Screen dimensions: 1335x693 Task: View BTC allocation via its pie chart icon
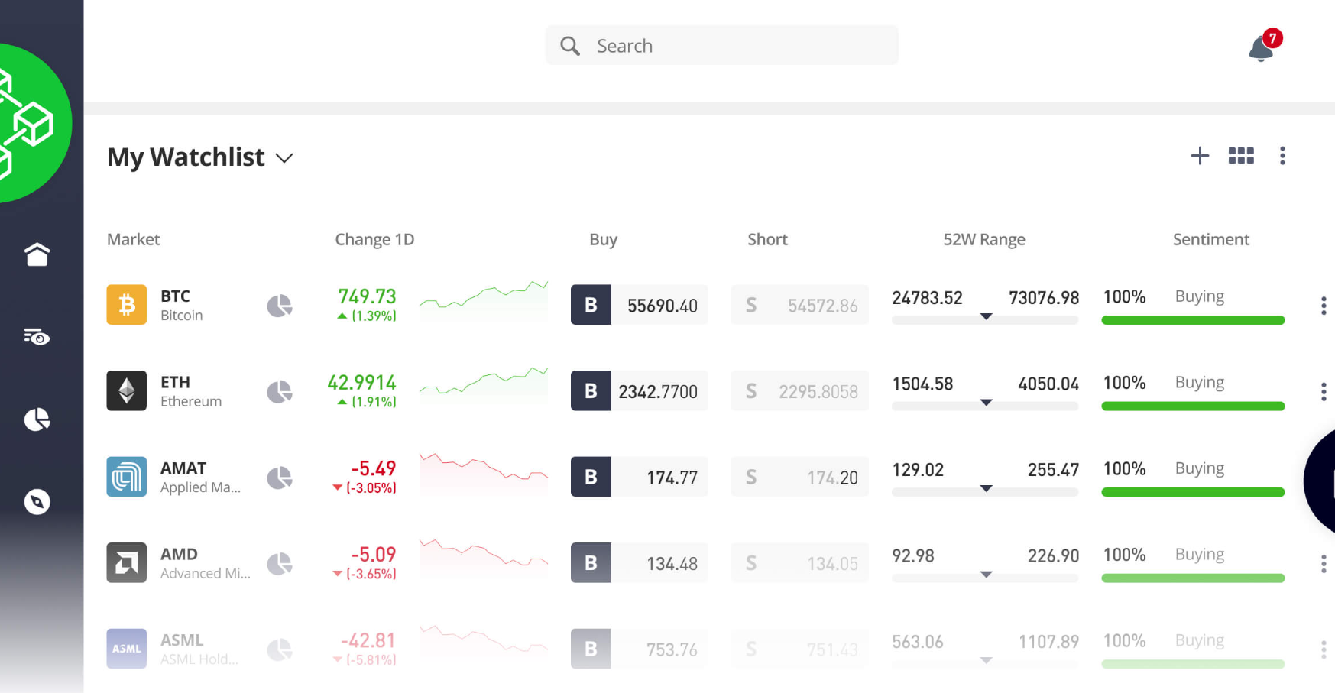[280, 305]
